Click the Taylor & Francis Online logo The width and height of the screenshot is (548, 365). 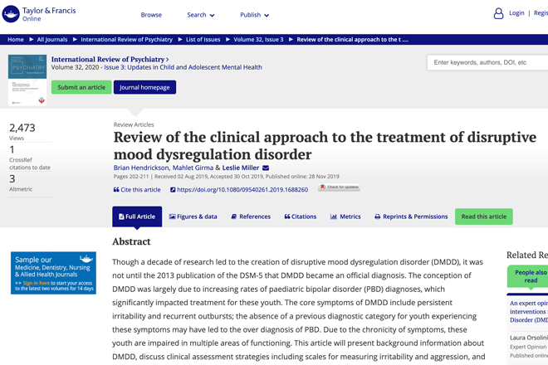tap(39, 14)
